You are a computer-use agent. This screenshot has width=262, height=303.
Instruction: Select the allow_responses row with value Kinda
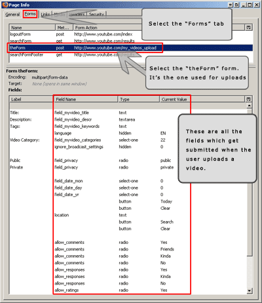click(x=128, y=277)
